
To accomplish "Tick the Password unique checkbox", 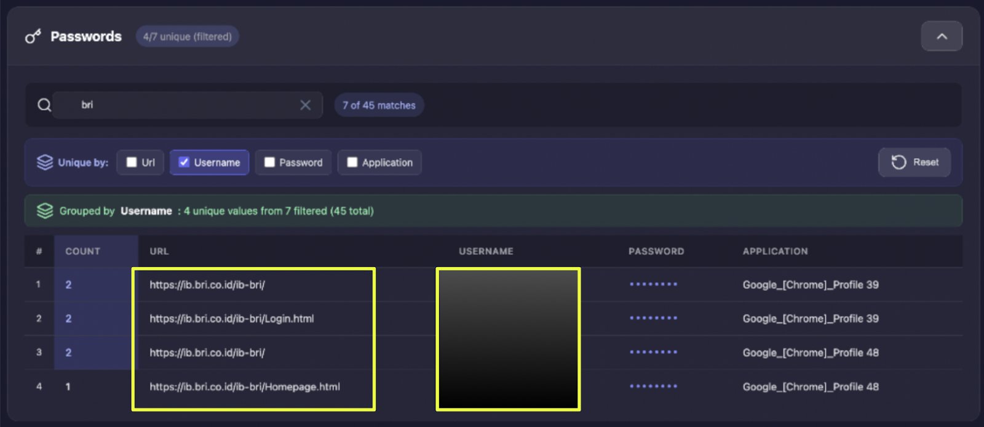I will [269, 162].
